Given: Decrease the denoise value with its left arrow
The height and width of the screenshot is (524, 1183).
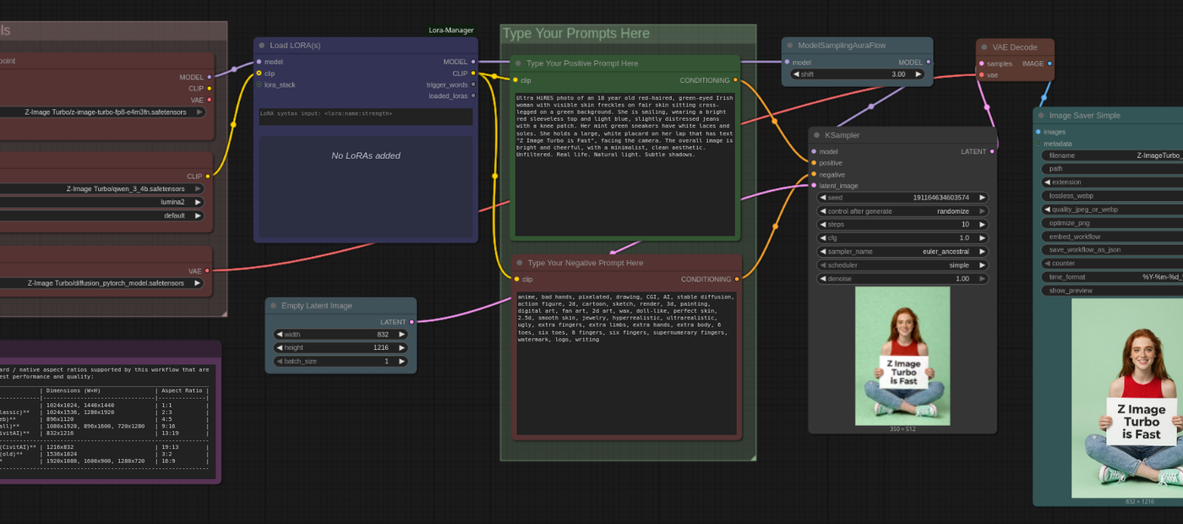Looking at the screenshot, I should coord(824,279).
